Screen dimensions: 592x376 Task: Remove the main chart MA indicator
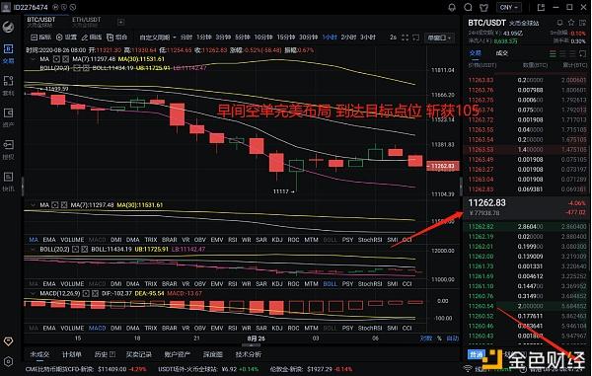click(x=66, y=59)
